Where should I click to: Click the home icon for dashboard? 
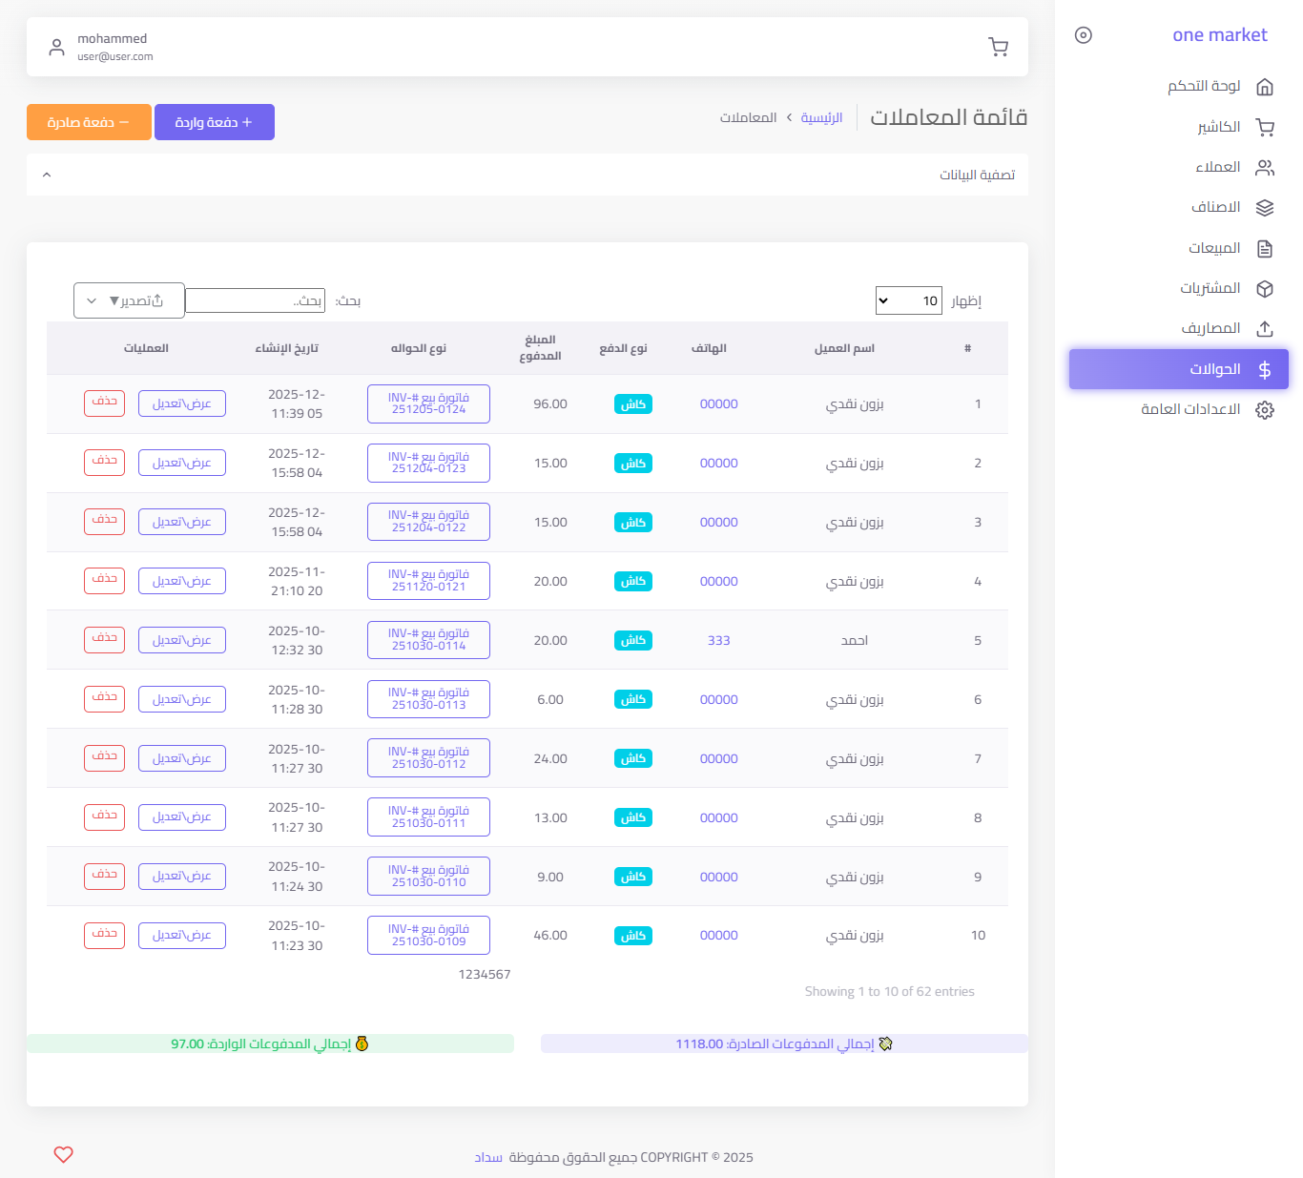1265,87
